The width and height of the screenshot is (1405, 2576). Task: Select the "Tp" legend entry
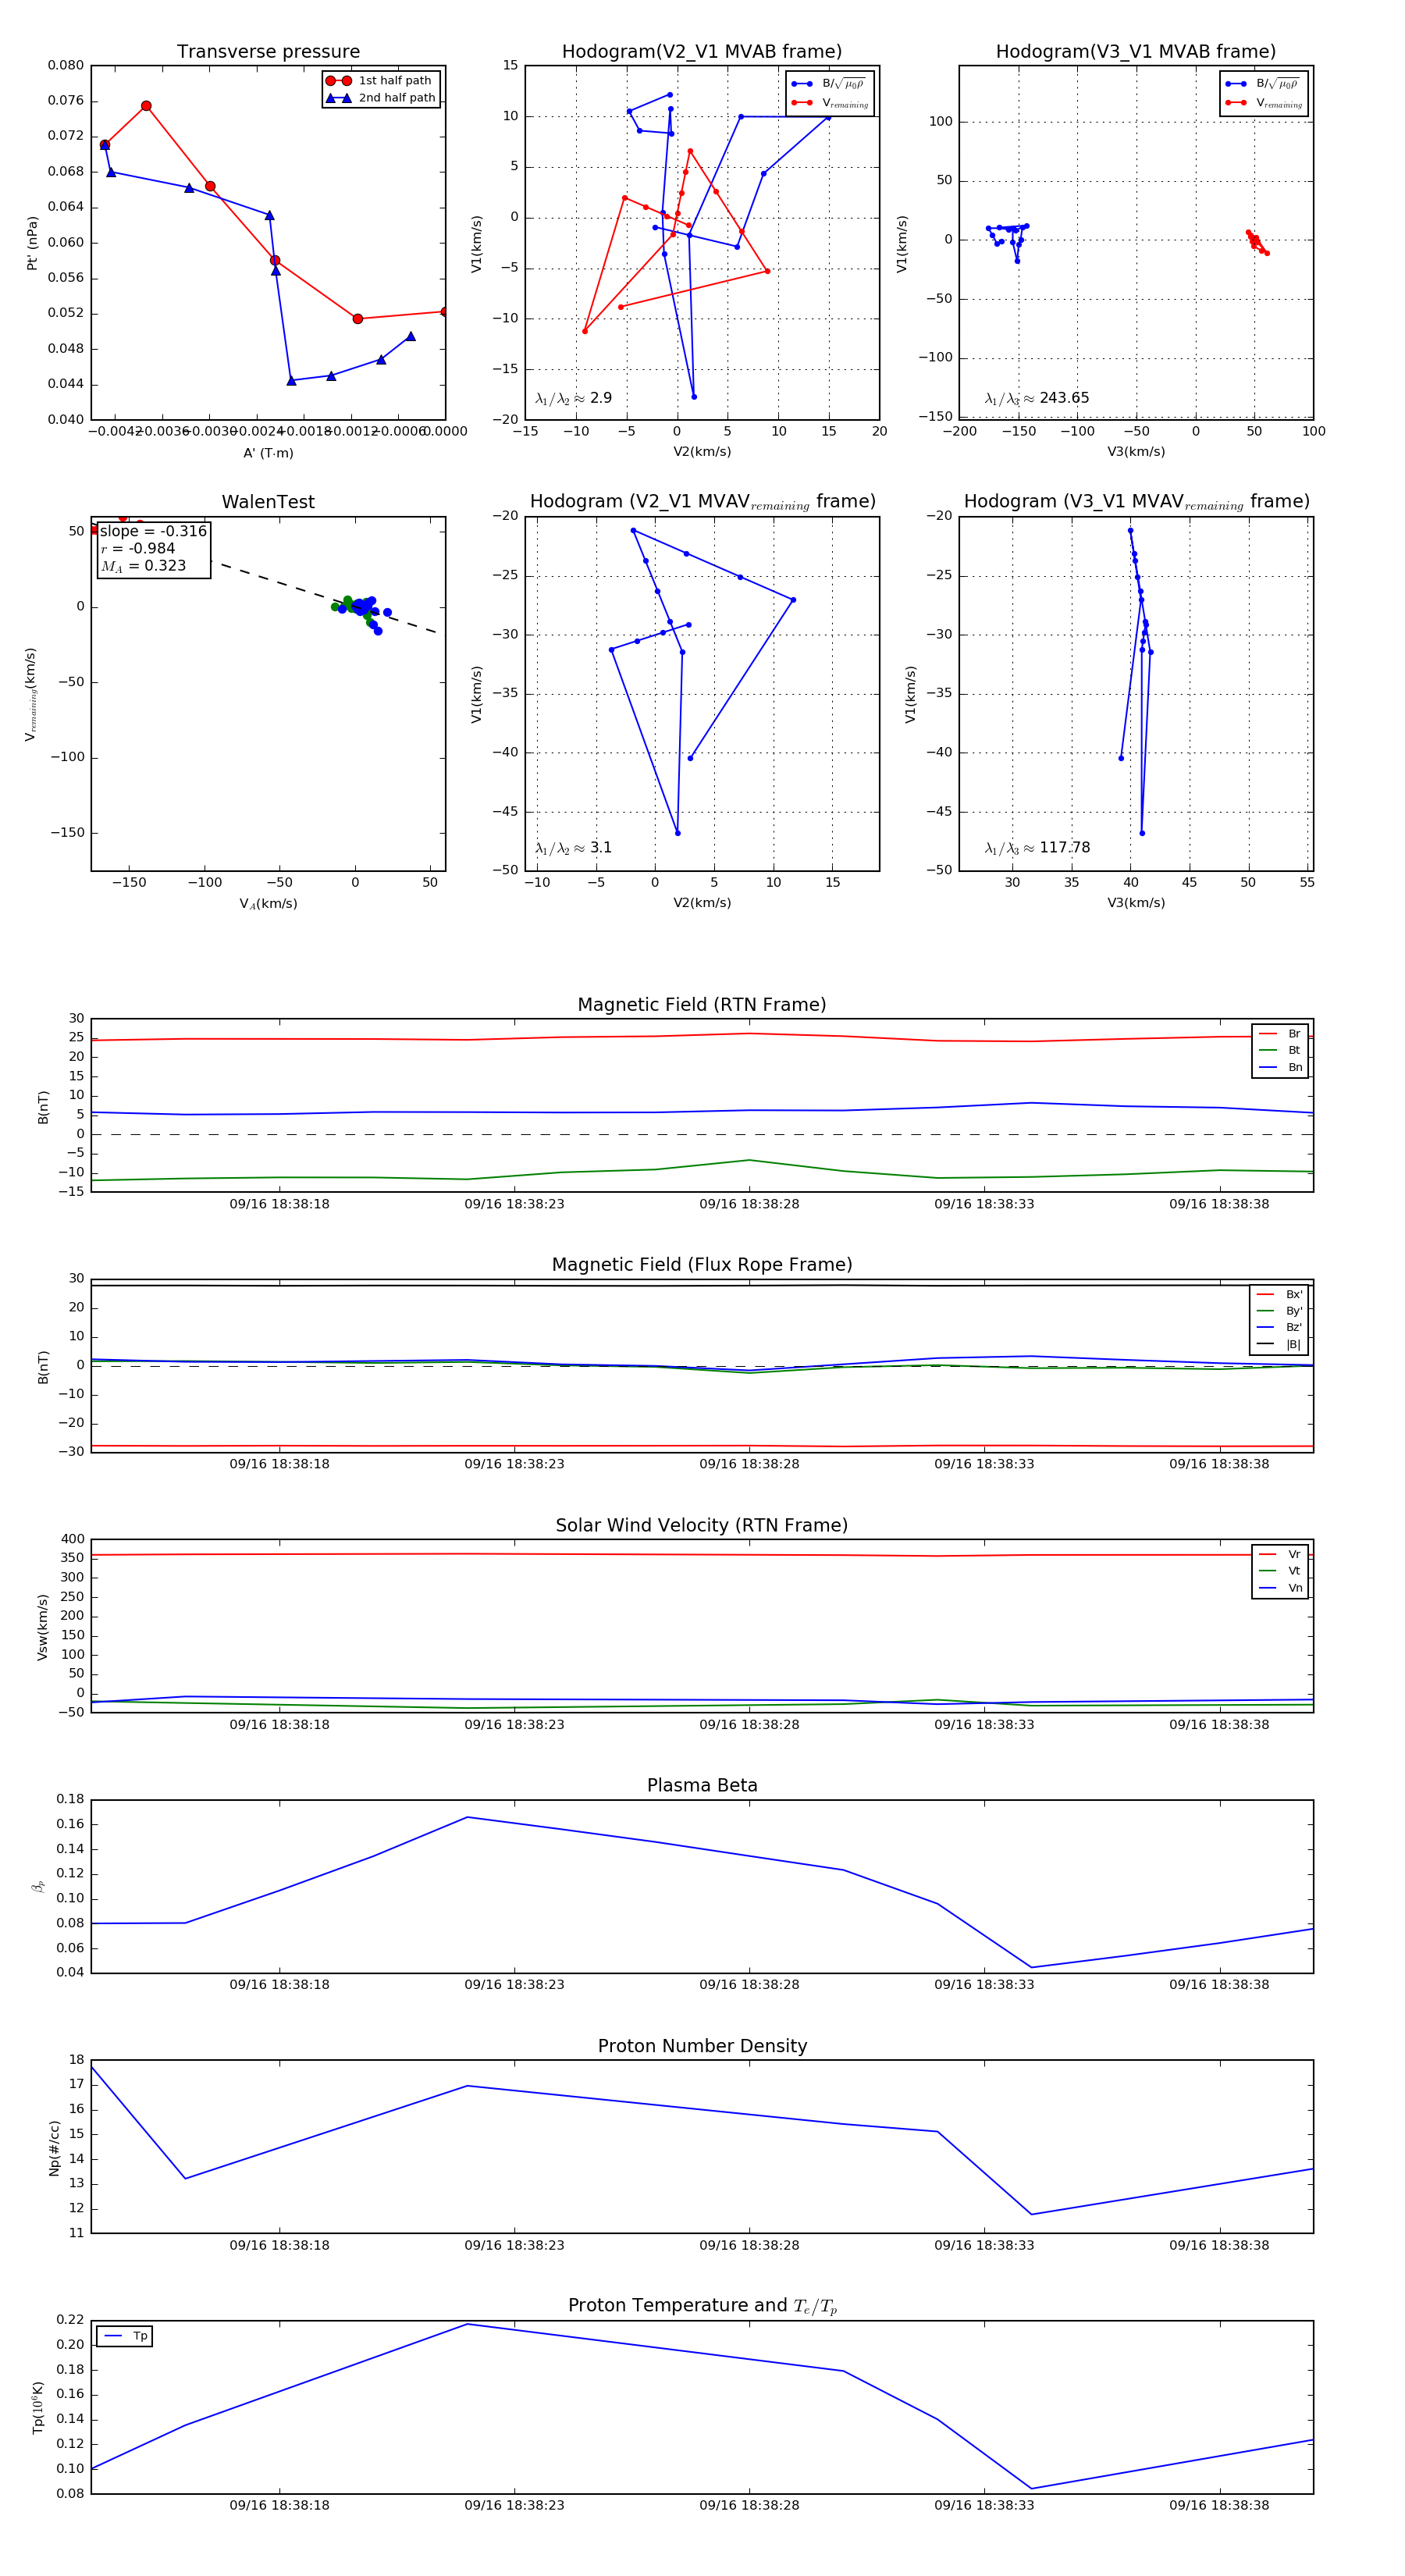[x=126, y=2336]
